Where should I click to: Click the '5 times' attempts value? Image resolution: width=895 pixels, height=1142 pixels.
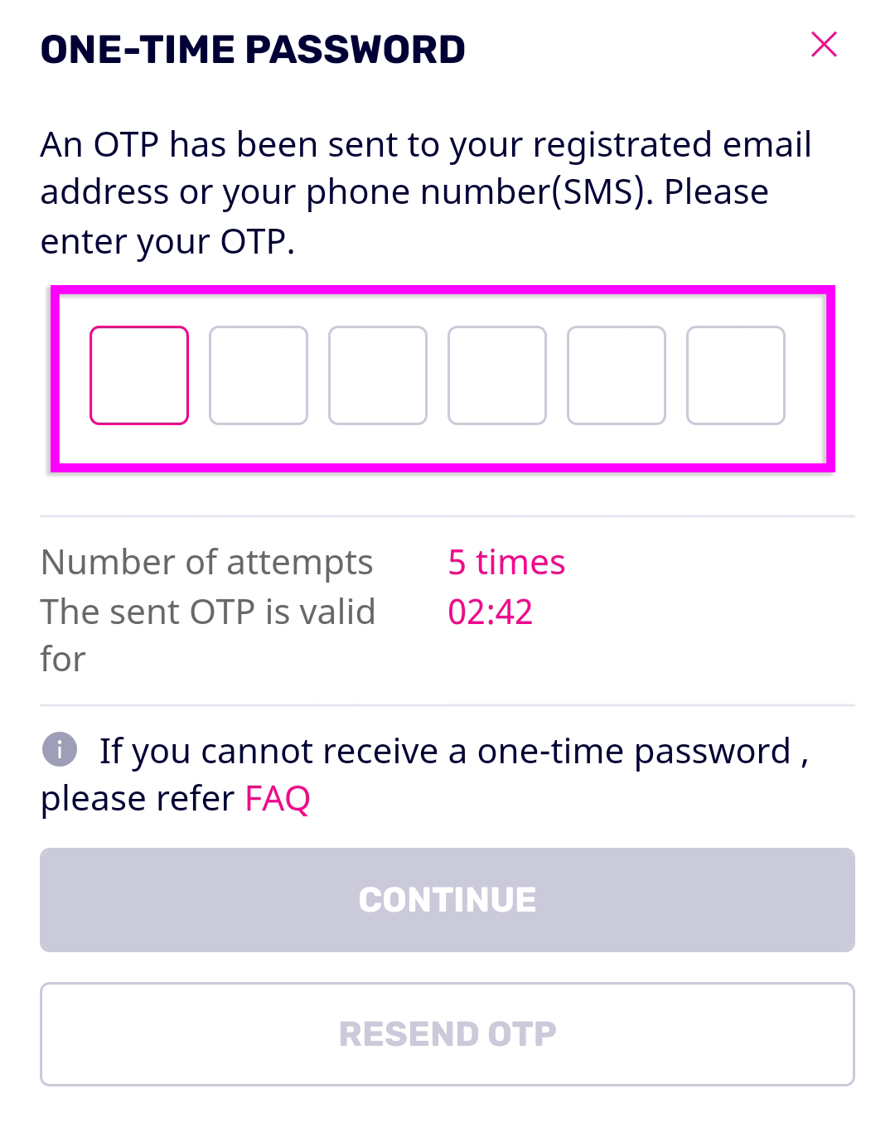[x=506, y=563]
